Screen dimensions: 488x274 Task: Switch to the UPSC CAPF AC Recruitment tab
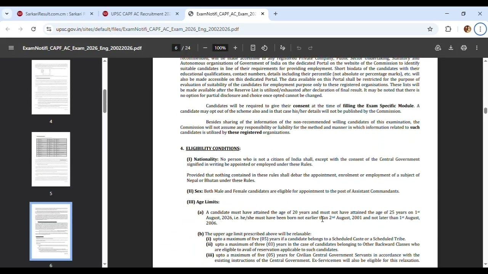pos(140,14)
